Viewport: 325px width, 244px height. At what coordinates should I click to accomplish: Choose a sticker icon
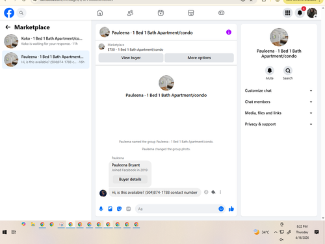[119, 209]
